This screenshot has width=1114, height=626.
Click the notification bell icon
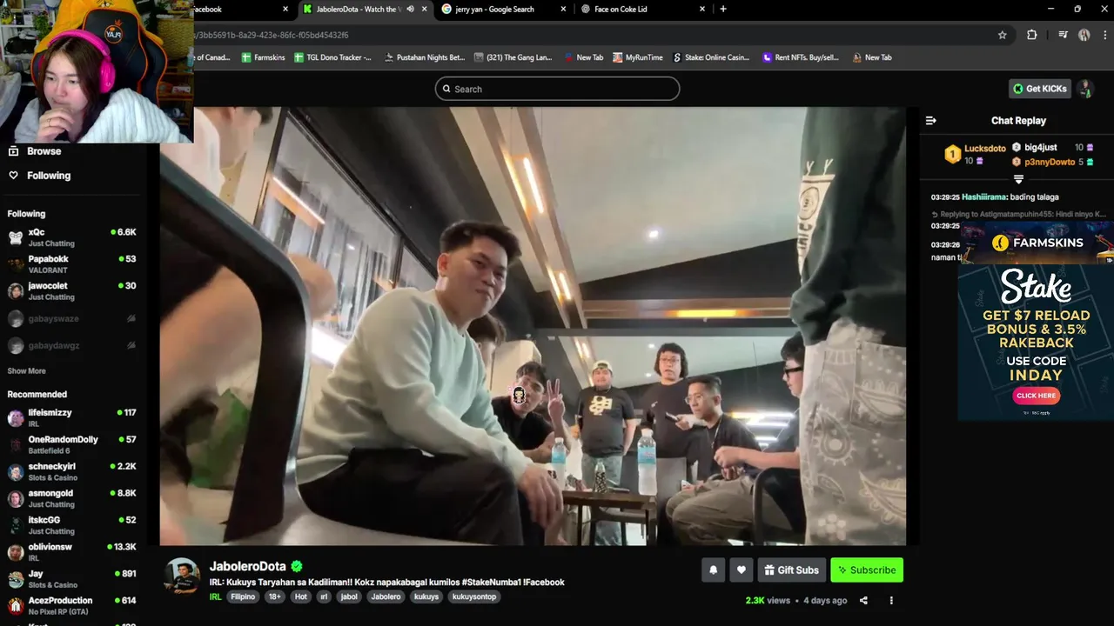713,570
